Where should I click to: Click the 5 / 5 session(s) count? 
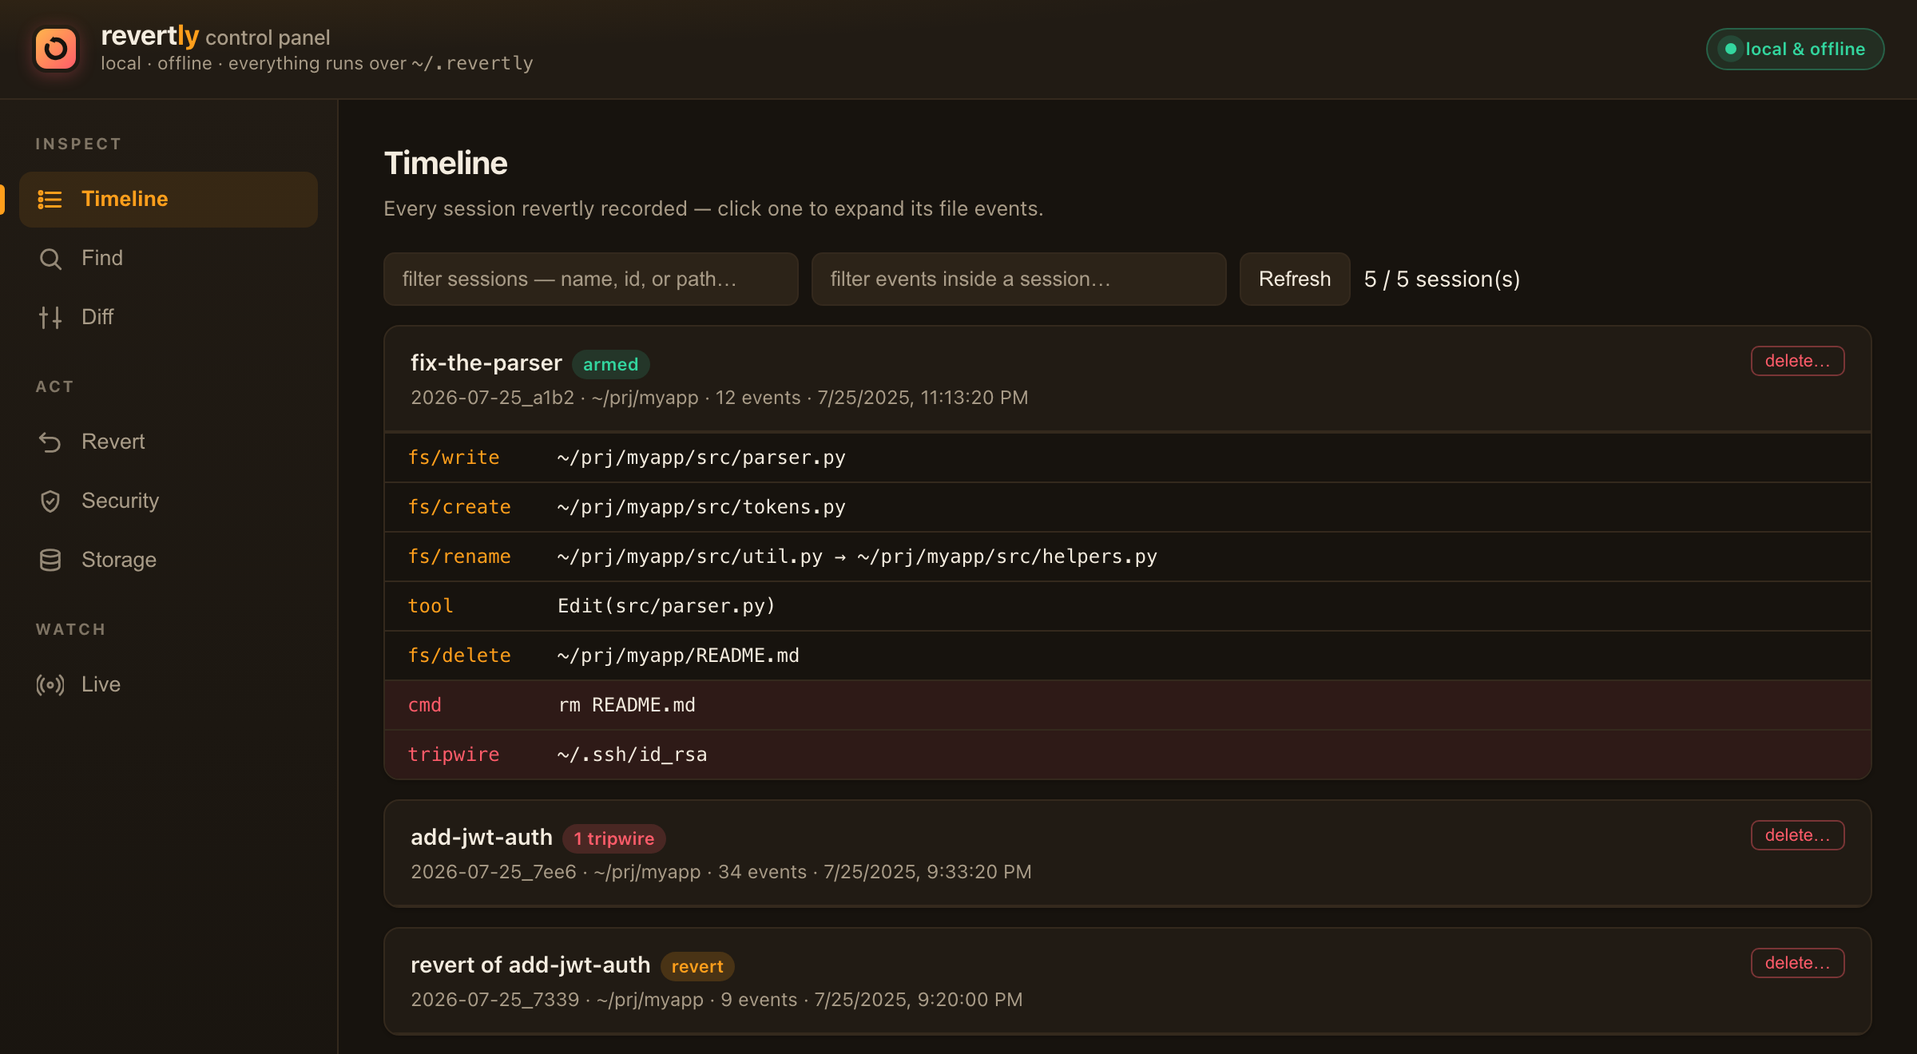(1442, 279)
